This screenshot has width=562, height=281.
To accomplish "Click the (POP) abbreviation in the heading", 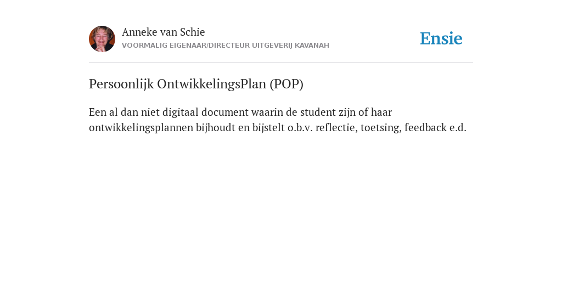I will (x=286, y=84).
